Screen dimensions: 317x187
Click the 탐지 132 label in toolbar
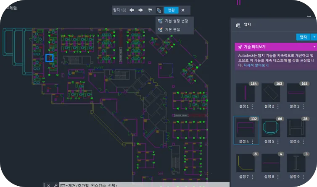pos(119,10)
